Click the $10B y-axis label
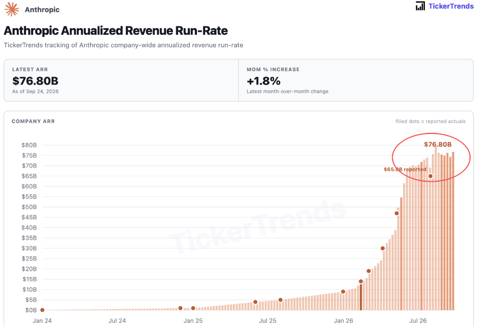This screenshot has width=478, height=327. click(x=29, y=290)
